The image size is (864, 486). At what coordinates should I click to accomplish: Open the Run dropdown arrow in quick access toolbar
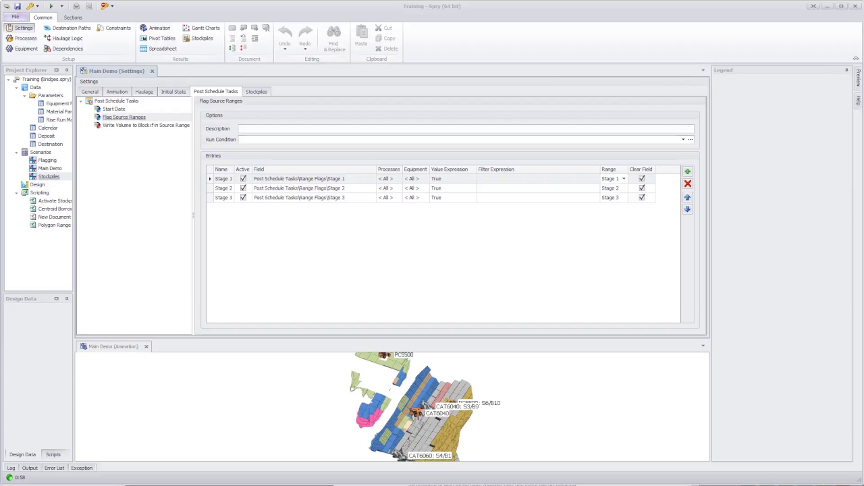tap(61, 6)
